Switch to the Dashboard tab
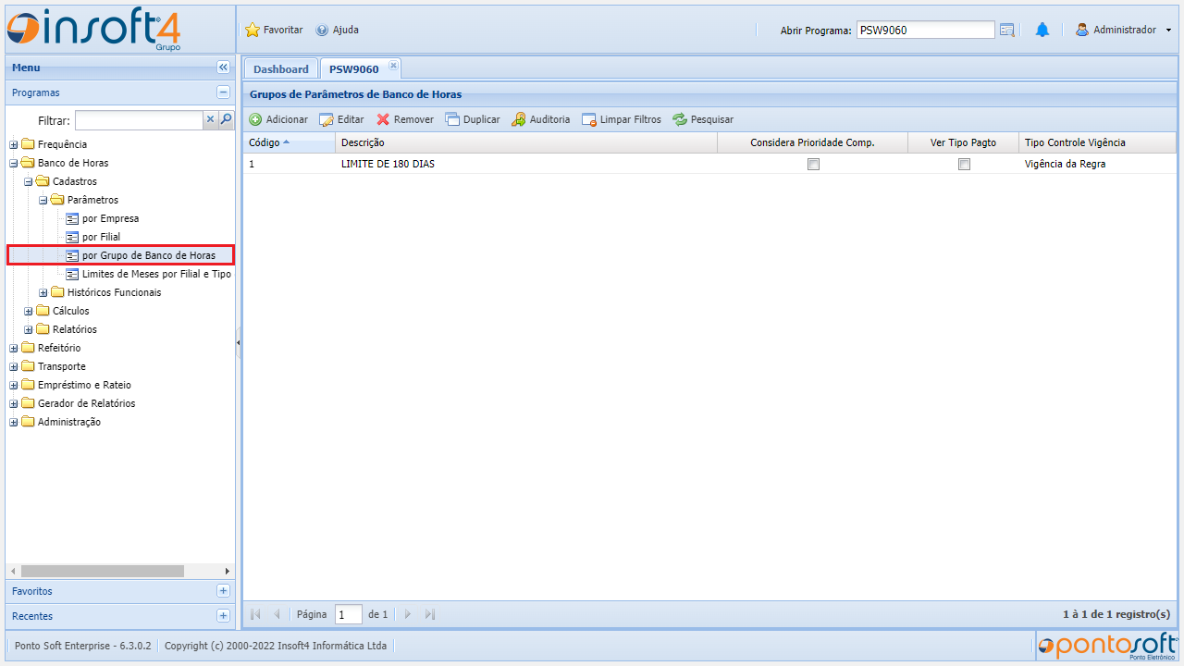The image size is (1184, 666). tap(280, 68)
